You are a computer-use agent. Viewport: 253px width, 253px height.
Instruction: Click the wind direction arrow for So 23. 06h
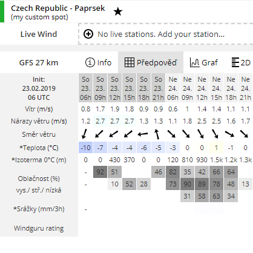[85, 134]
